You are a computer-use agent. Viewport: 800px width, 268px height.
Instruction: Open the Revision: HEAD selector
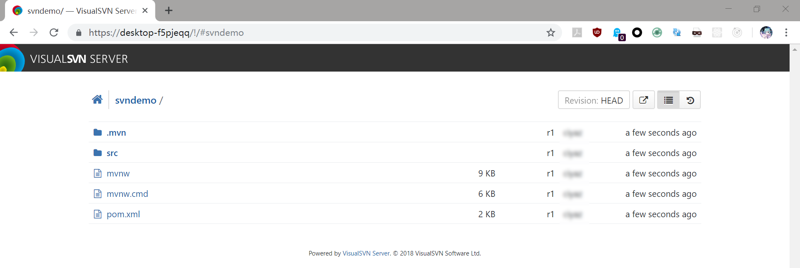[593, 100]
